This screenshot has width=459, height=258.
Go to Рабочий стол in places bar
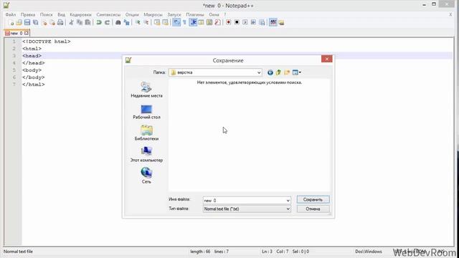click(x=146, y=112)
